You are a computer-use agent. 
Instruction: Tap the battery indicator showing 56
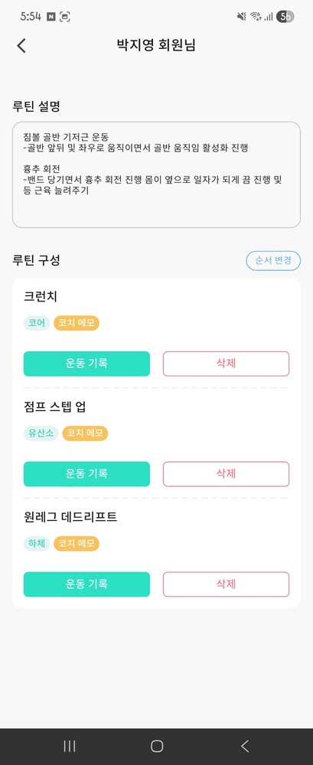285,17
